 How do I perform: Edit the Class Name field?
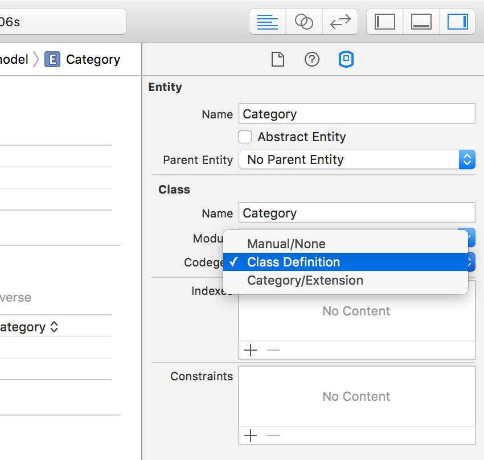coord(357,212)
